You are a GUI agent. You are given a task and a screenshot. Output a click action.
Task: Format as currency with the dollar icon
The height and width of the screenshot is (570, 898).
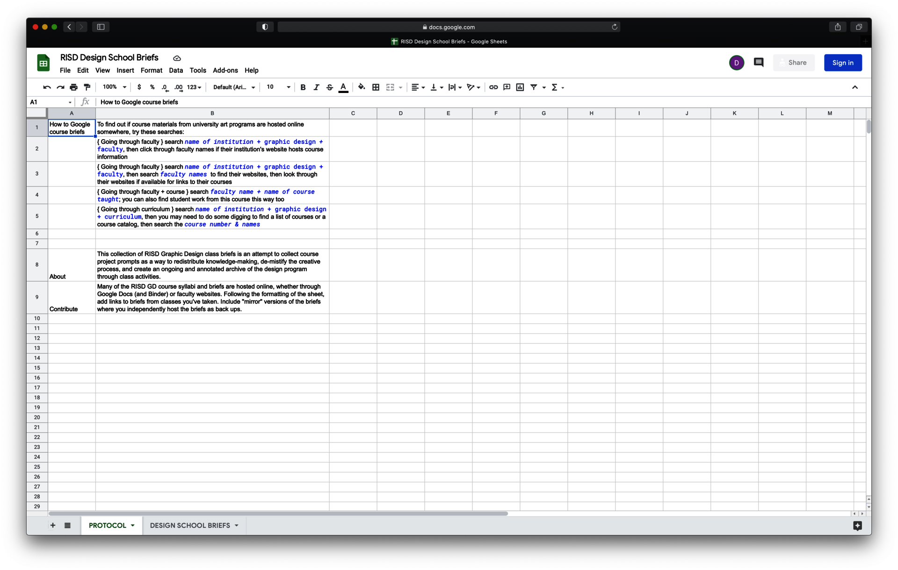tap(139, 87)
